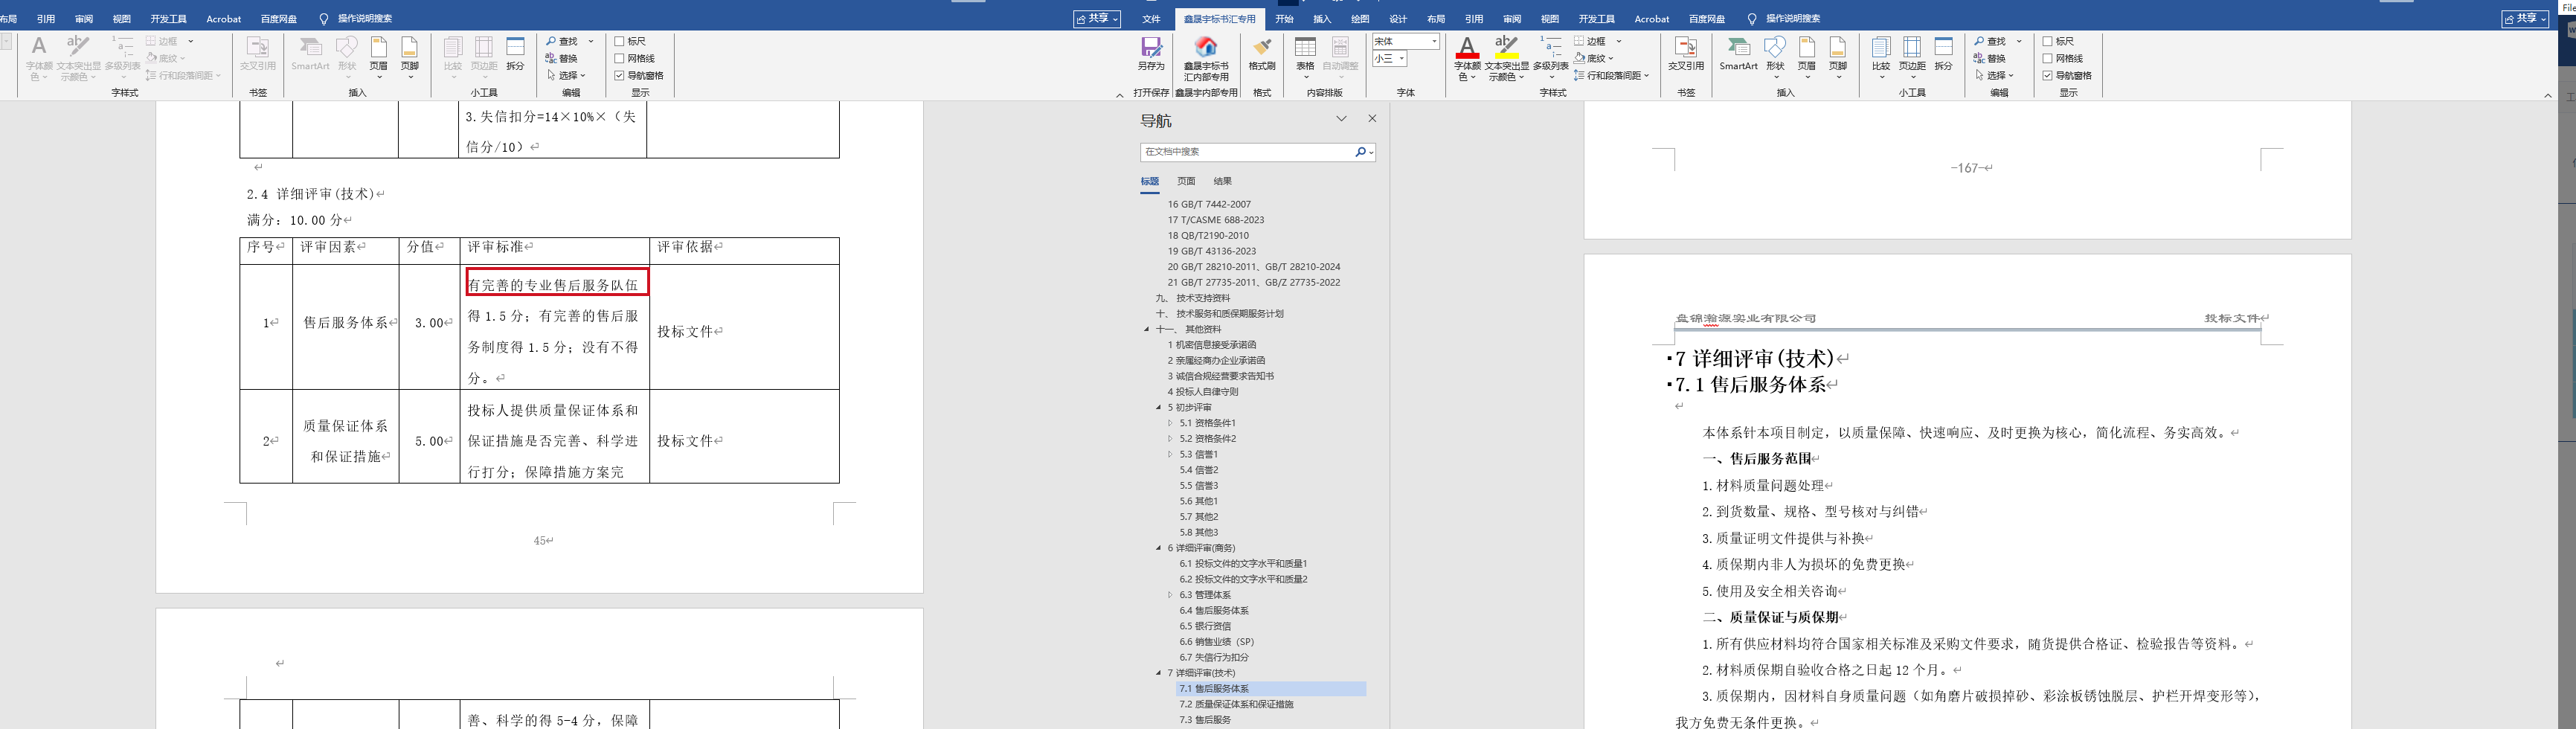2576x729 pixels.
Task: Open 小三 font size dropdown
Action: [x=1402, y=59]
